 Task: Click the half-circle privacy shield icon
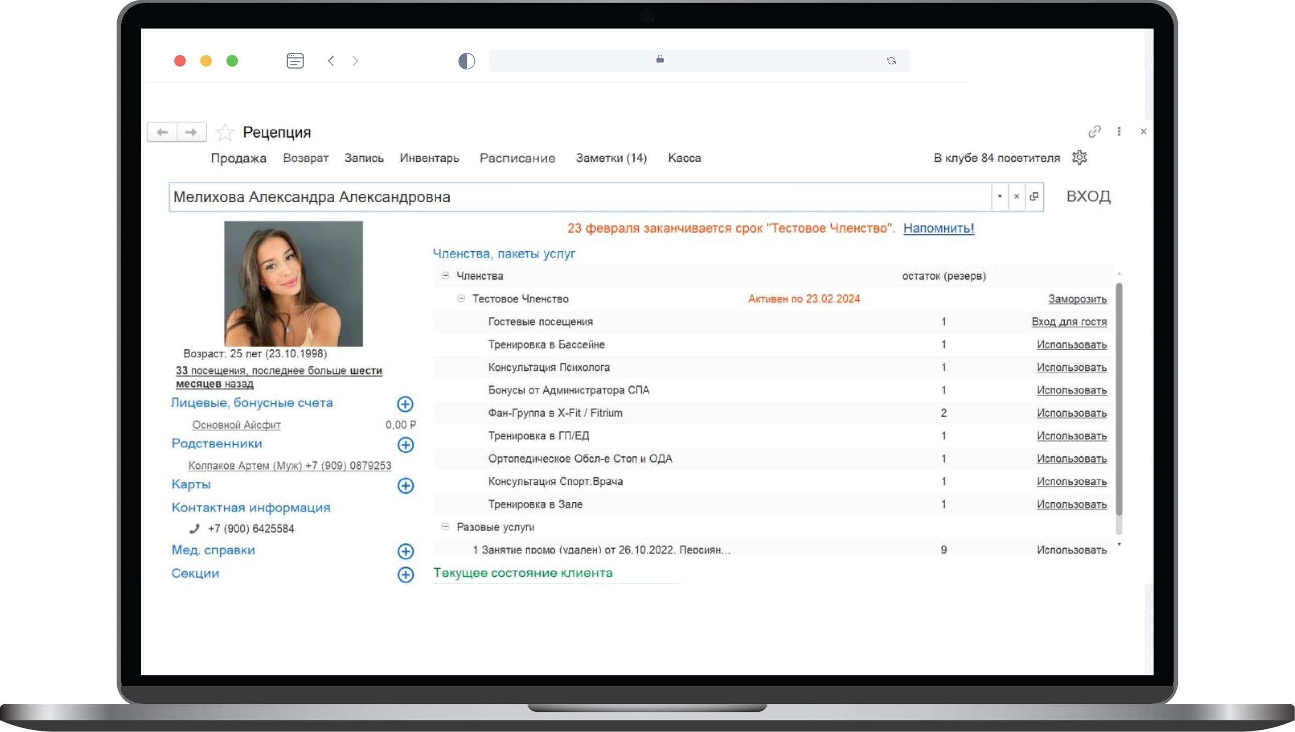tap(466, 61)
